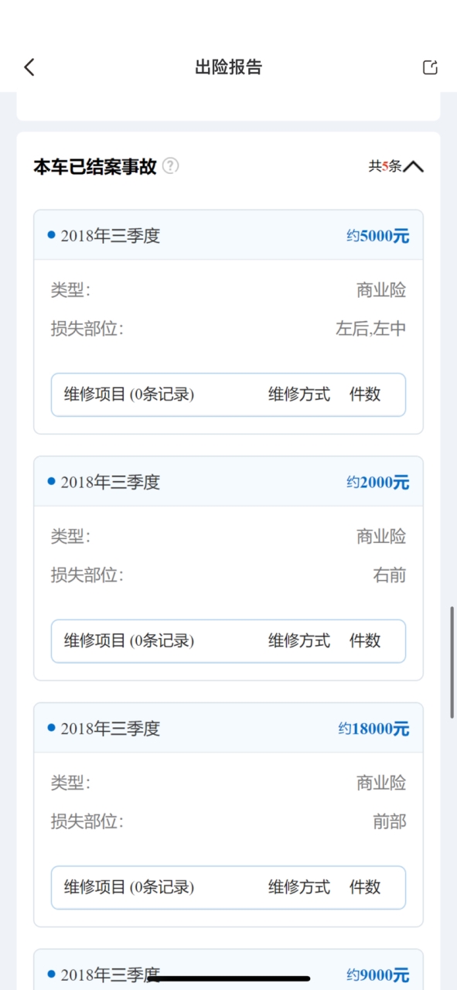Click the page scrollbar thumb
This screenshot has height=990, width=457.
(452, 663)
